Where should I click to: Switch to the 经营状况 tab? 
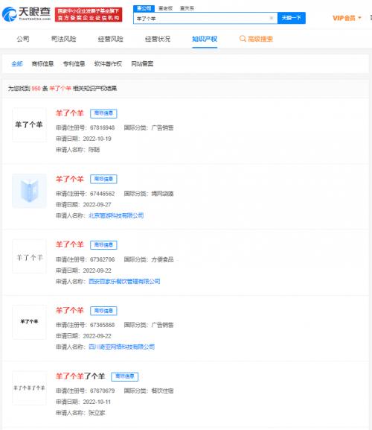pos(158,39)
